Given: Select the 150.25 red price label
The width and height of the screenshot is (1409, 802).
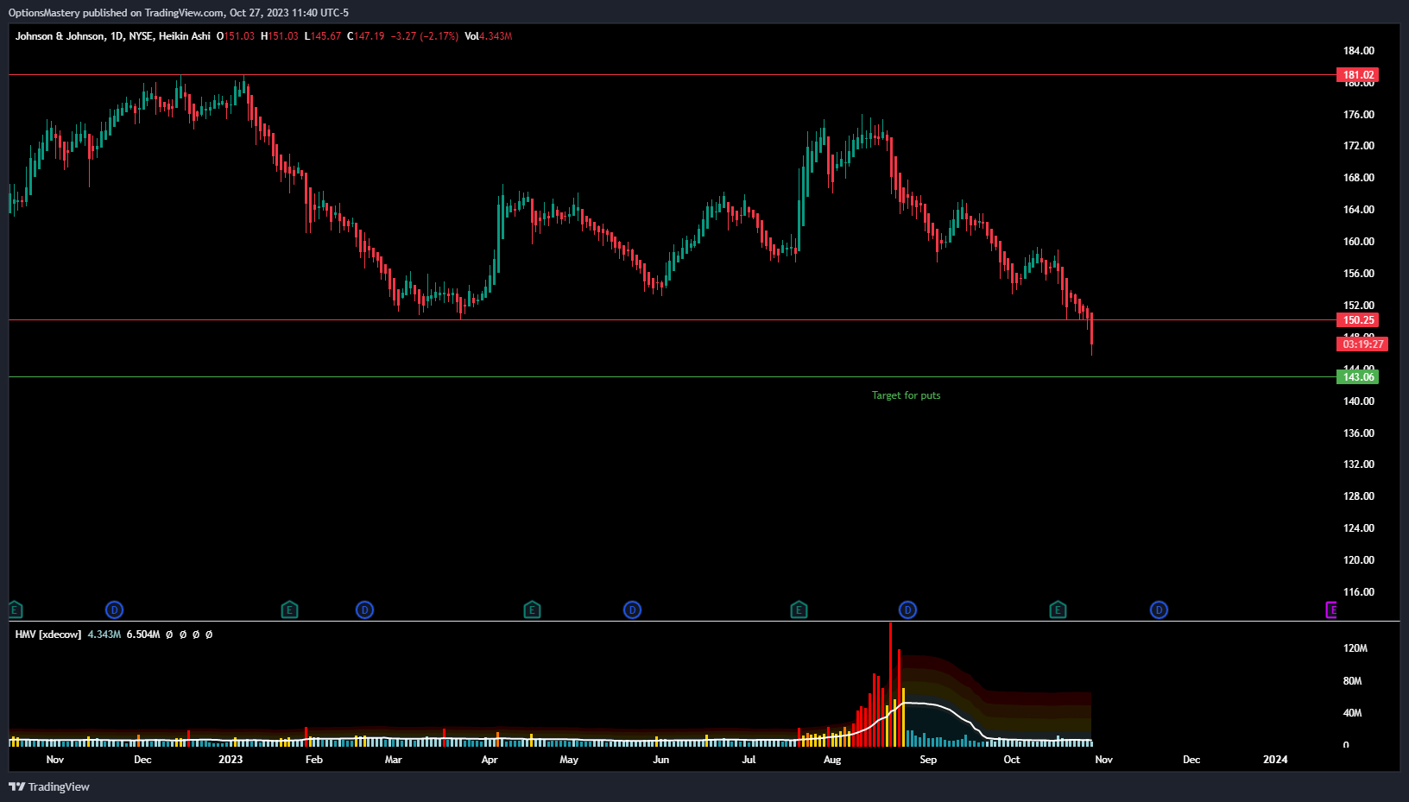Looking at the screenshot, I should click(x=1358, y=320).
